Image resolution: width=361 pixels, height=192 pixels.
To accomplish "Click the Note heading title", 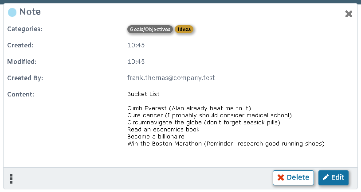I will point(30,12).
